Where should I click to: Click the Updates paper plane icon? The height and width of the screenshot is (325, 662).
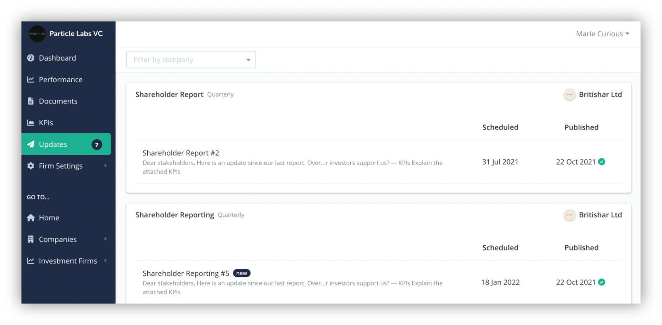tap(31, 144)
